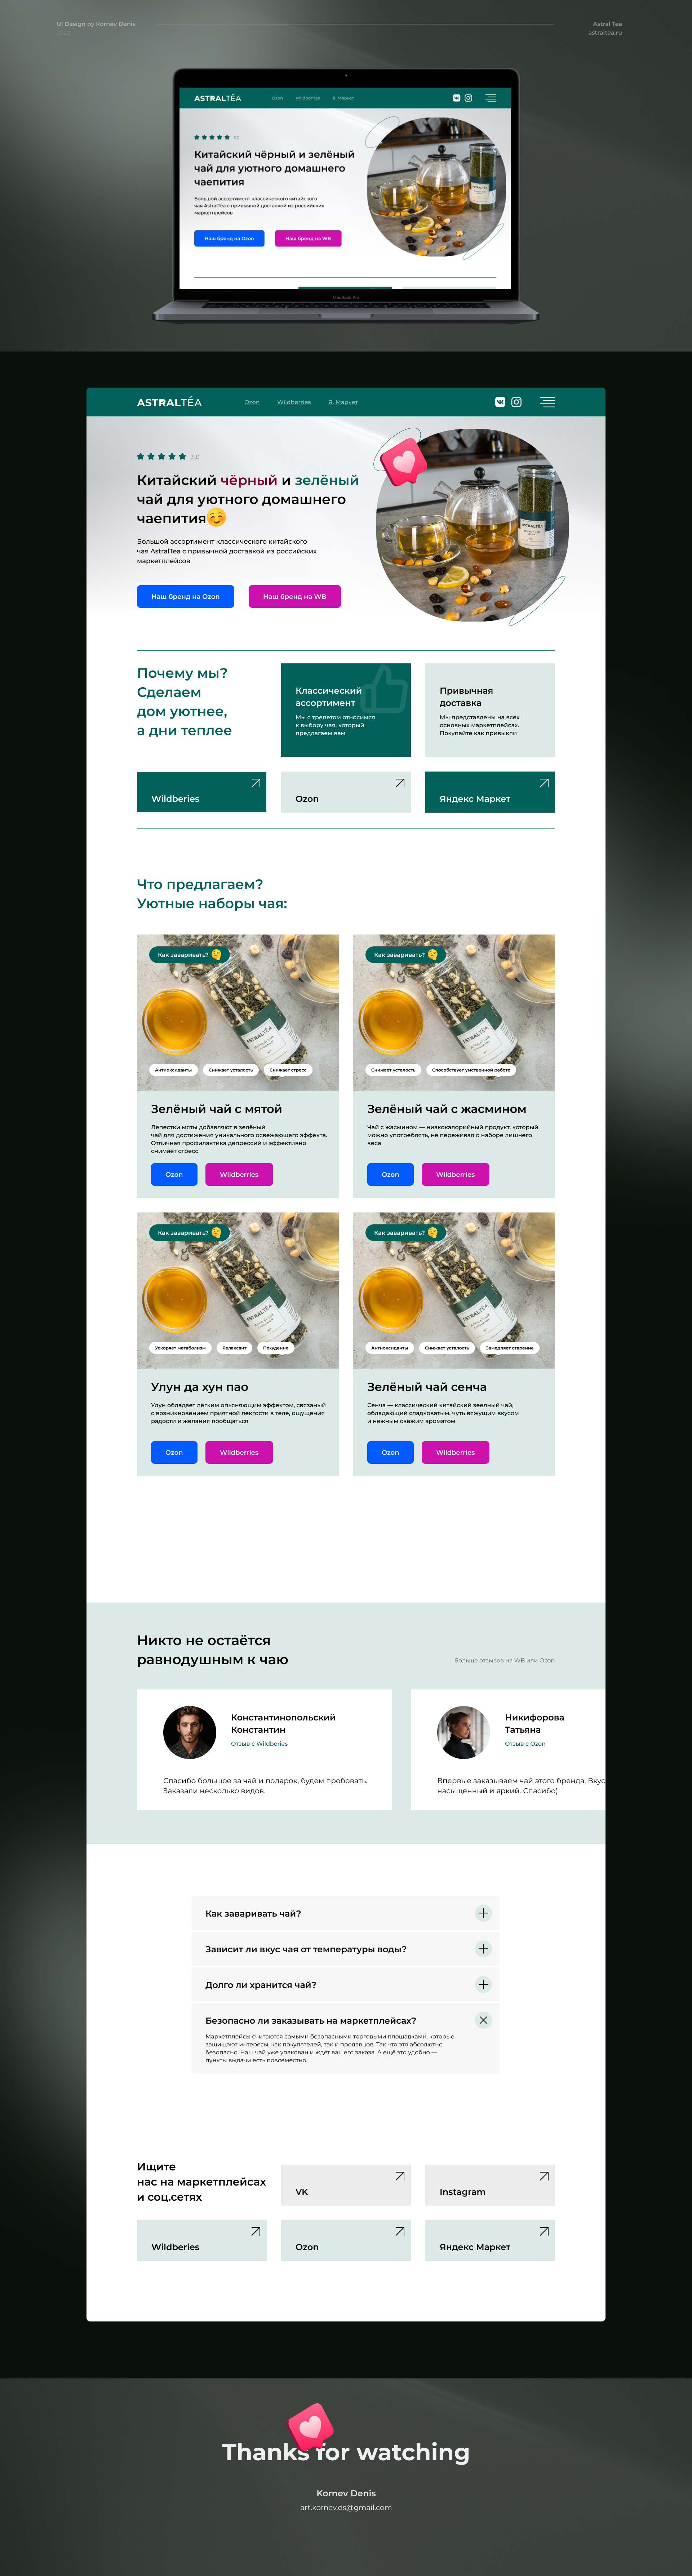The image size is (692, 2576).
Task: Open the hamburger menu in the site header
Action: click(x=547, y=402)
